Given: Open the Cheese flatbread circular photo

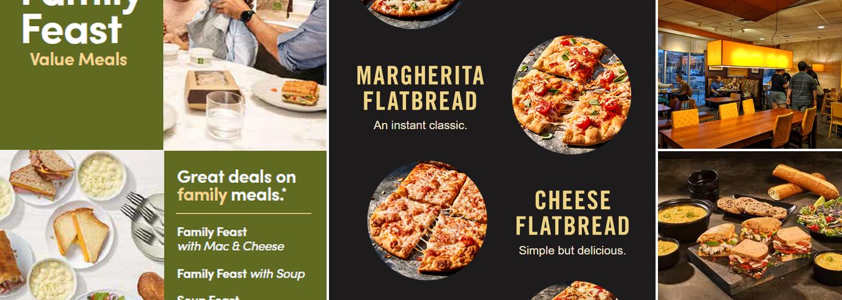Looking at the screenshot, I should click(x=428, y=220).
